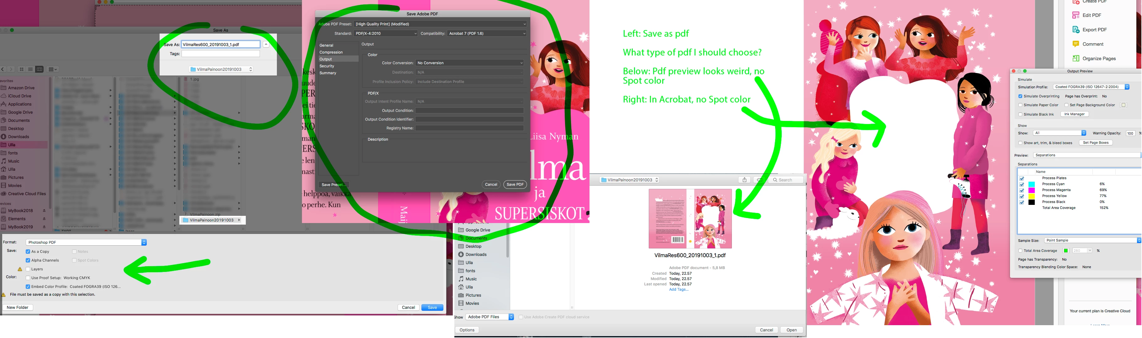Open the Compatibility Acrobat 7 dropdown

487,33
